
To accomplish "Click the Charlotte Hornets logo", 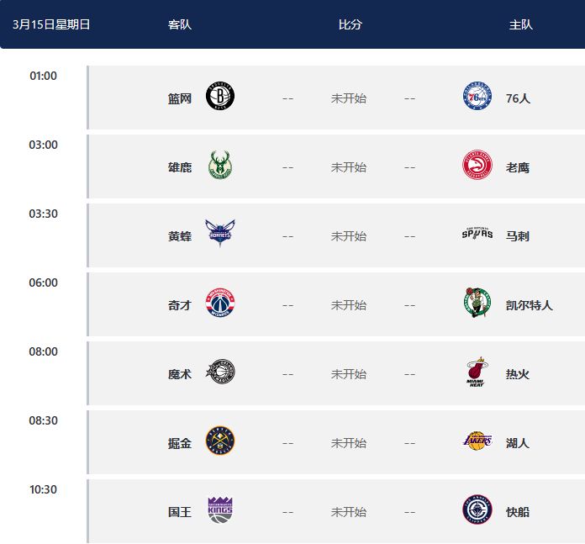I will pyautogui.click(x=220, y=234).
